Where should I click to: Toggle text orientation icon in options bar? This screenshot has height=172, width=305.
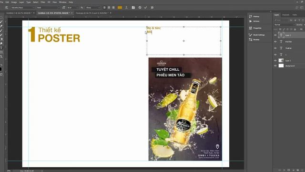6,8
